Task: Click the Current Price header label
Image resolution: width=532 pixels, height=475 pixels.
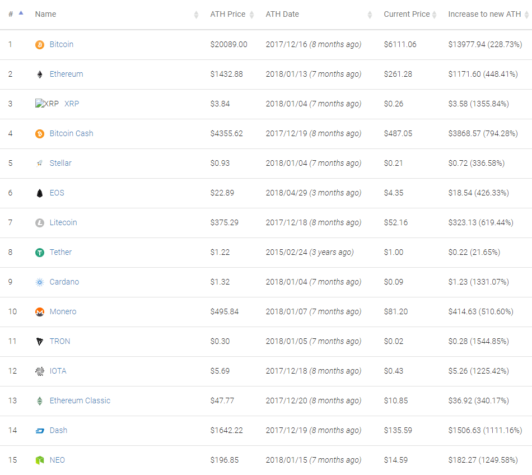Action: [407, 14]
